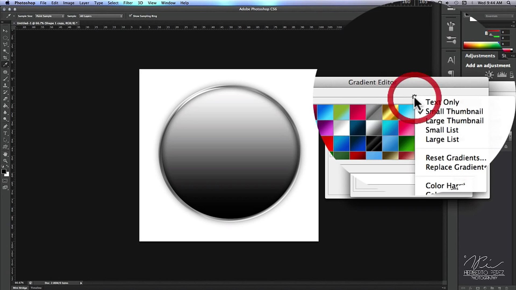Click Reset Gradients option
Screen dimensions: 516x290
[456, 158]
